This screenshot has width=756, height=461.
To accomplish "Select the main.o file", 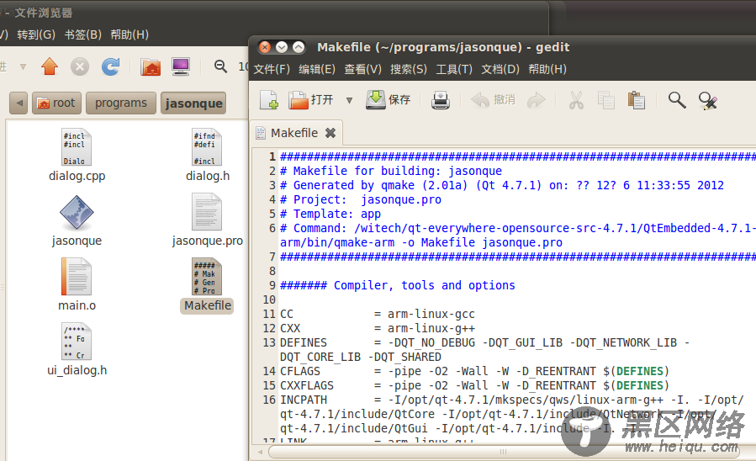I will tap(77, 284).
